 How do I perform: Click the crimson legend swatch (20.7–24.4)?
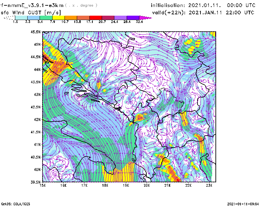[108, 17]
